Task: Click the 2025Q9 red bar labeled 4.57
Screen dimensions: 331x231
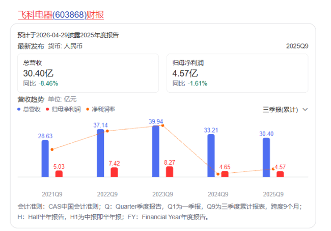Action: pos(280,174)
